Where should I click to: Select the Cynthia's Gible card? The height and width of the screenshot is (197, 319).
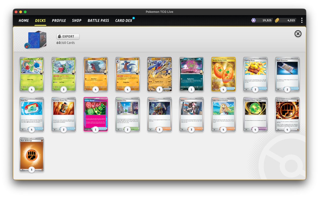(x=96, y=74)
